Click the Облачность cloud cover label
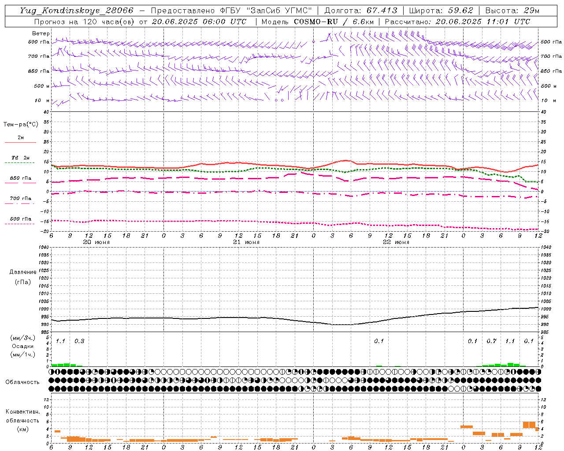Viewport: 564px width, 451px height. [x=22, y=382]
